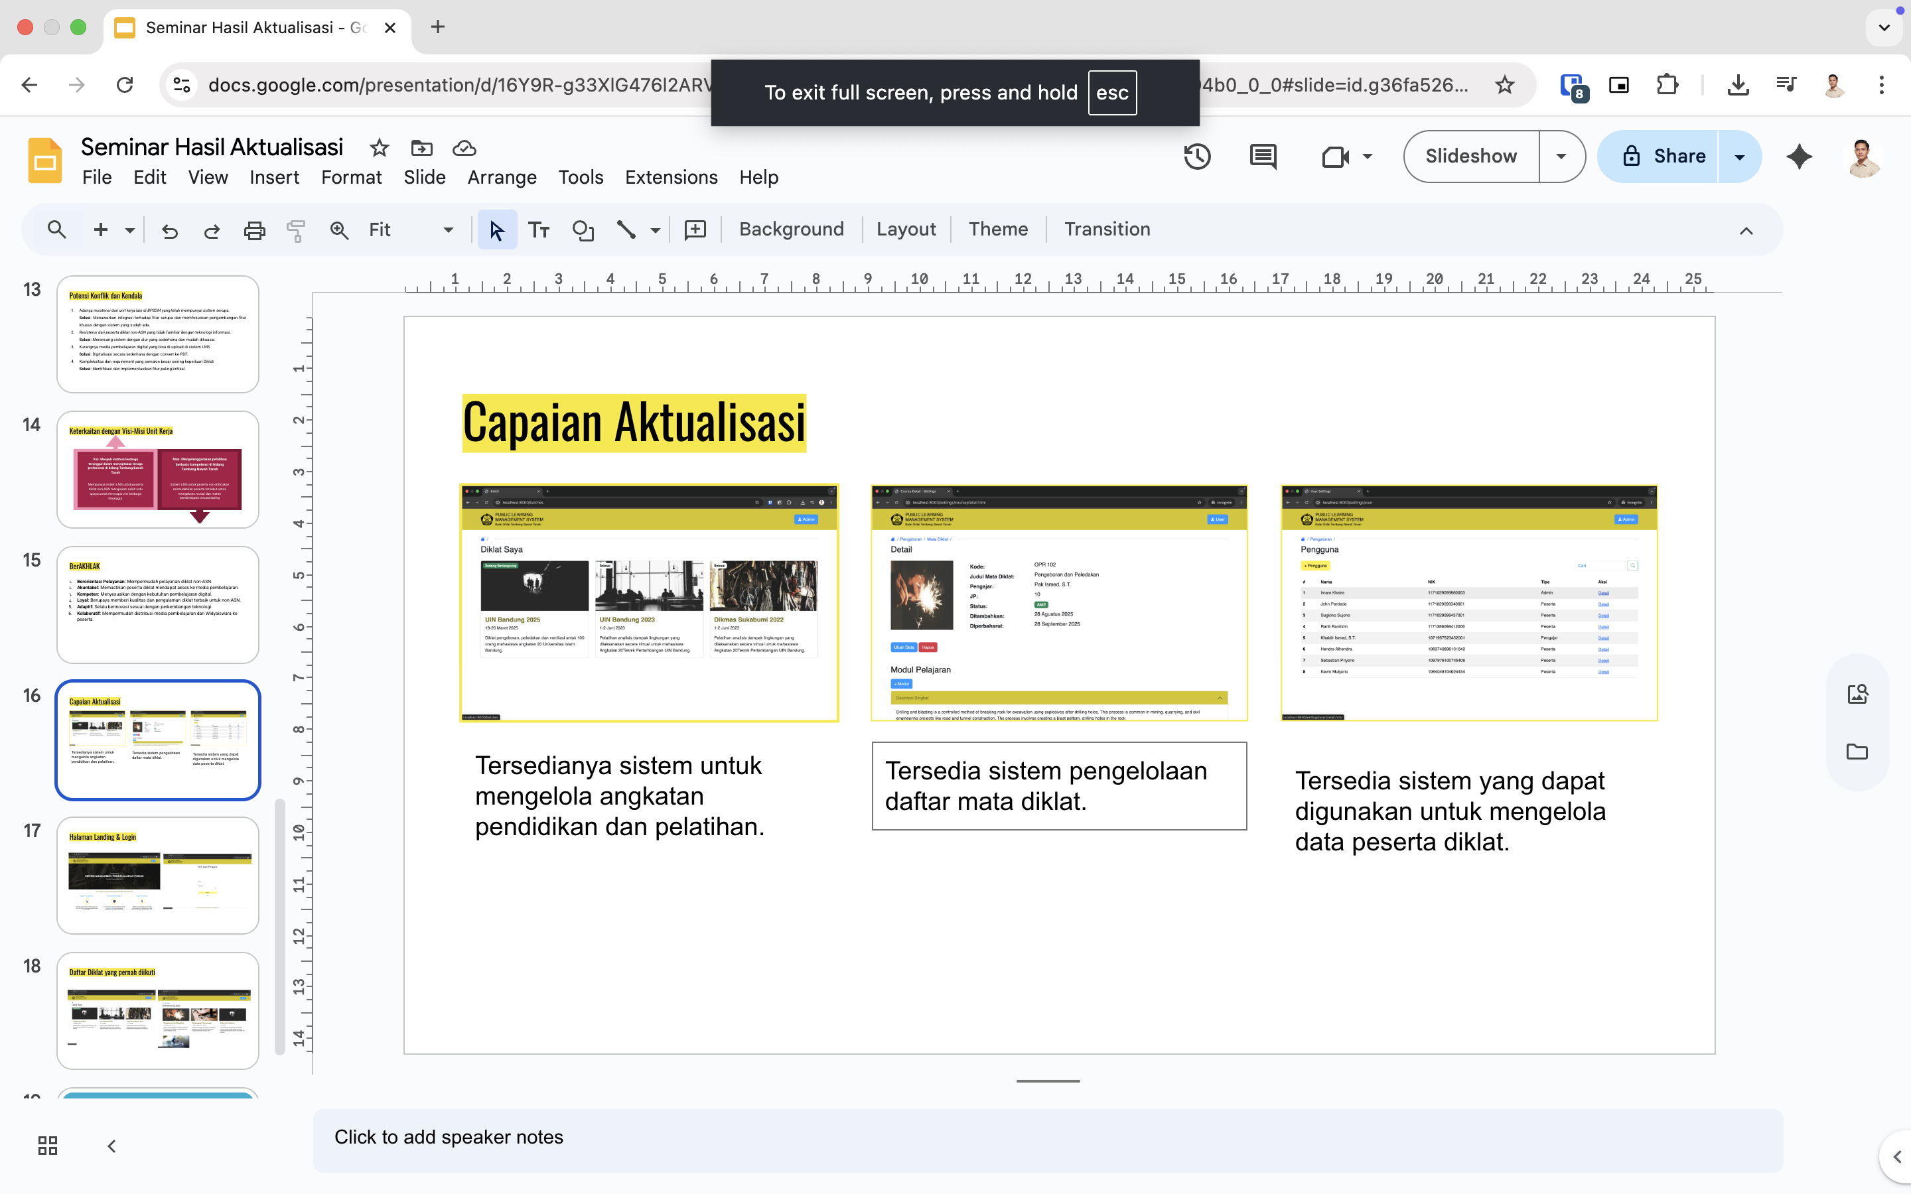The height and width of the screenshot is (1194, 1911).
Task: Open the Share dropdown arrow
Action: point(1740,157)
